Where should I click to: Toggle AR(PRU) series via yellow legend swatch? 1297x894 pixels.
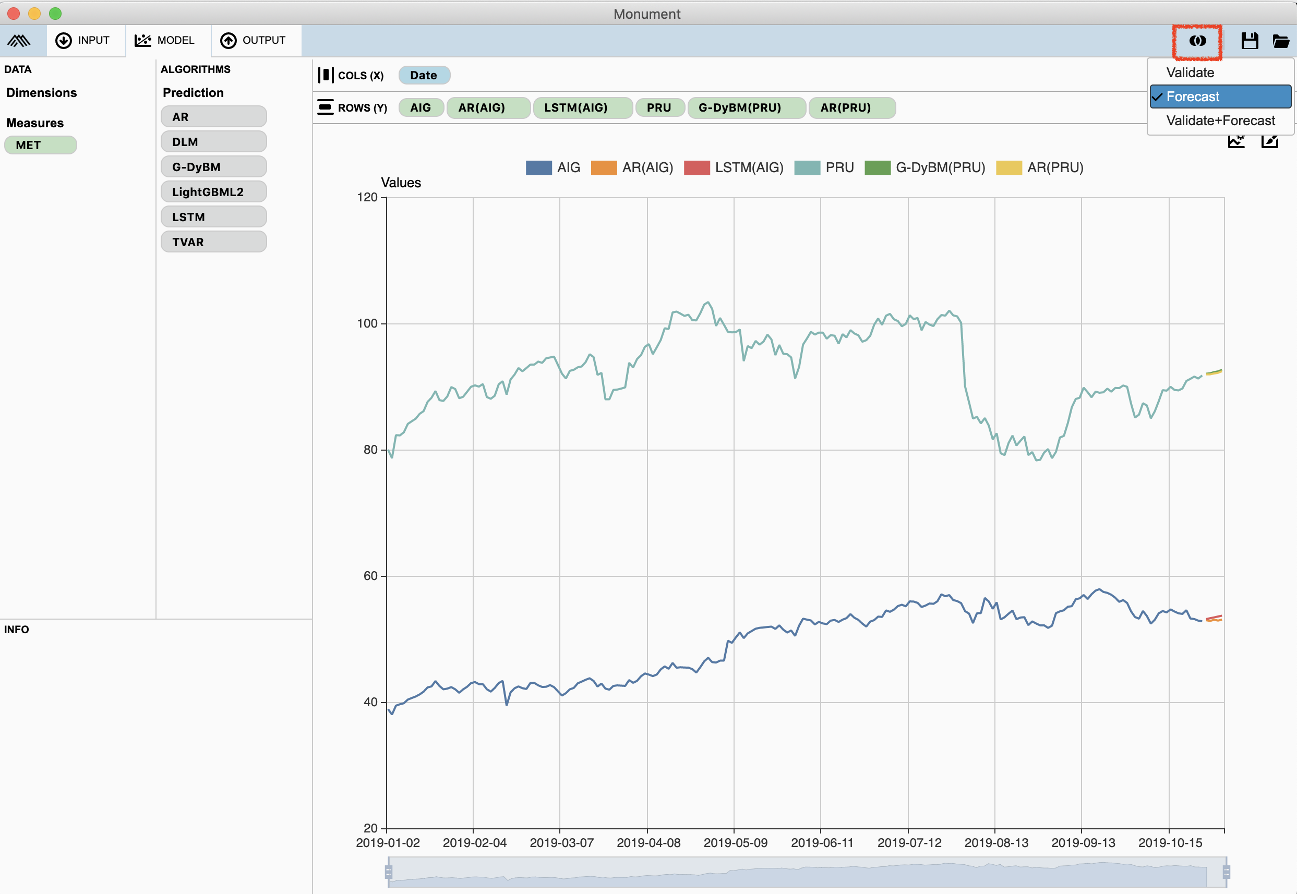point(1008,167)
